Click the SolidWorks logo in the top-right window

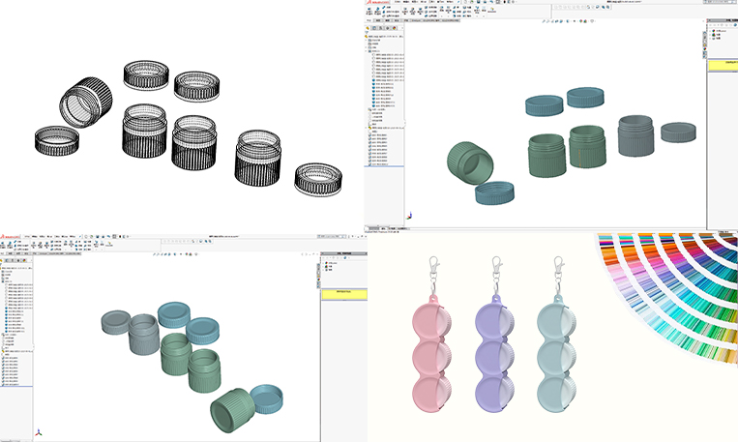tap(378, 2)
